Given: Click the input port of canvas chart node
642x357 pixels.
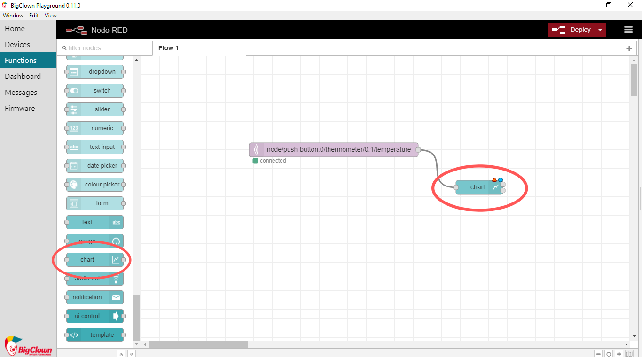Looking at the screenshot, I should [x=456, y=187].
